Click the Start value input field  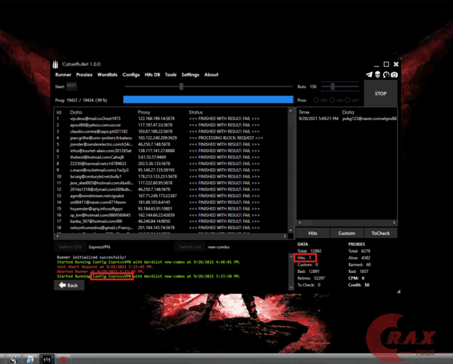pos(71,86)
